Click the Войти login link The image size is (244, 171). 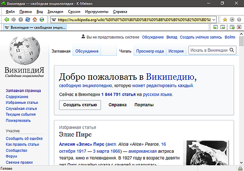(230, 37)
